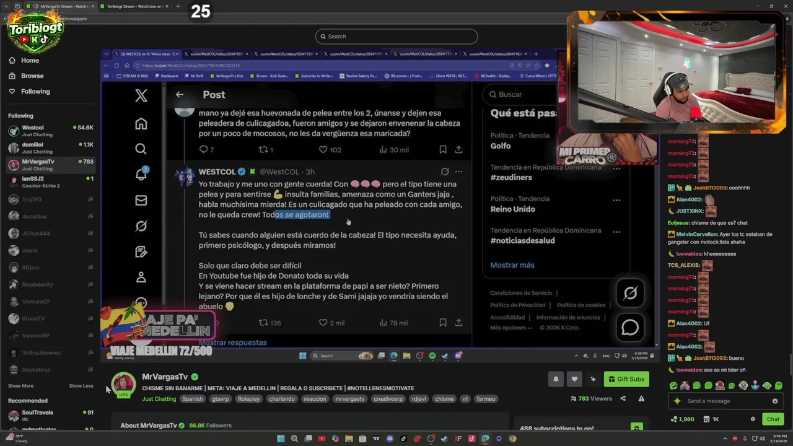Open Browse in the Kick sidebar
Screen dimensions: 793x446
(x=26, y=76)
